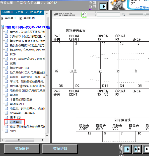Click the bottom view control right-arrow button
Screen dimensions: 149x156
point(127,149)
